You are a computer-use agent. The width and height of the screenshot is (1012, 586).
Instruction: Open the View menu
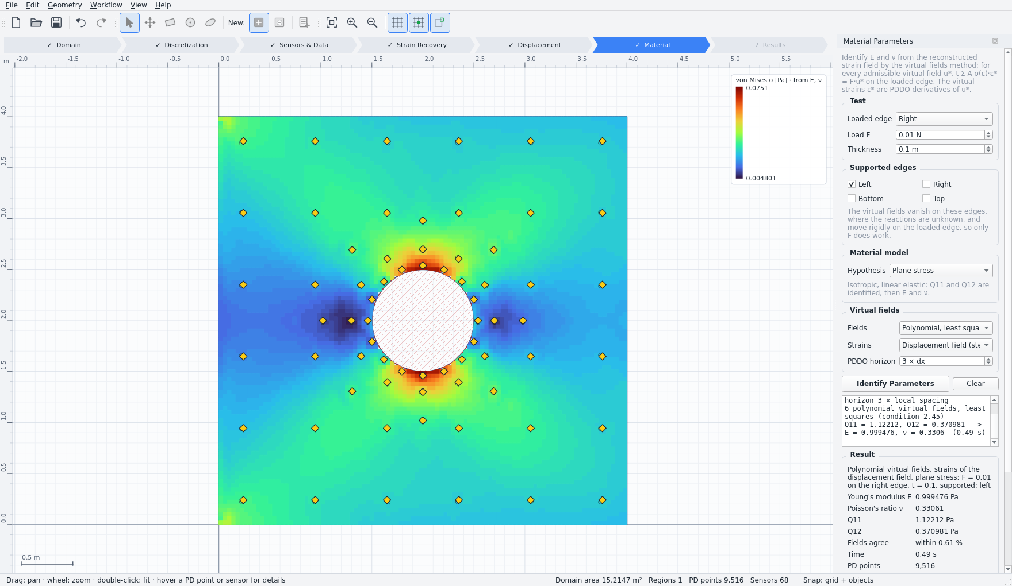(139, 5)
